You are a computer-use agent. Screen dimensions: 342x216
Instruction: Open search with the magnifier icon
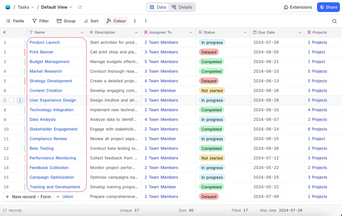click(x=334, y=21)
